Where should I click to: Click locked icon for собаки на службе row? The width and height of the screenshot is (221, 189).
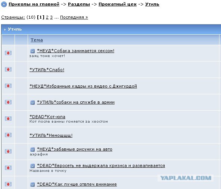click(x=8, y=102)
